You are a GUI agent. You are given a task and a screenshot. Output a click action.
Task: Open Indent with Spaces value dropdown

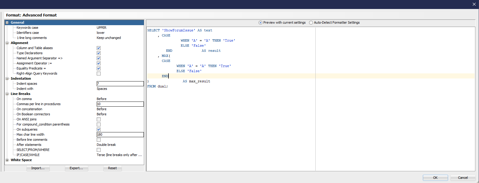pyautogui.click(x=102, y=89)
